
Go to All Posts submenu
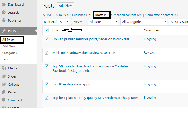click(8, 40)
